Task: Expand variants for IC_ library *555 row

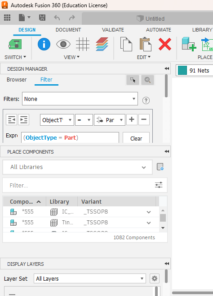Action: 149,212
